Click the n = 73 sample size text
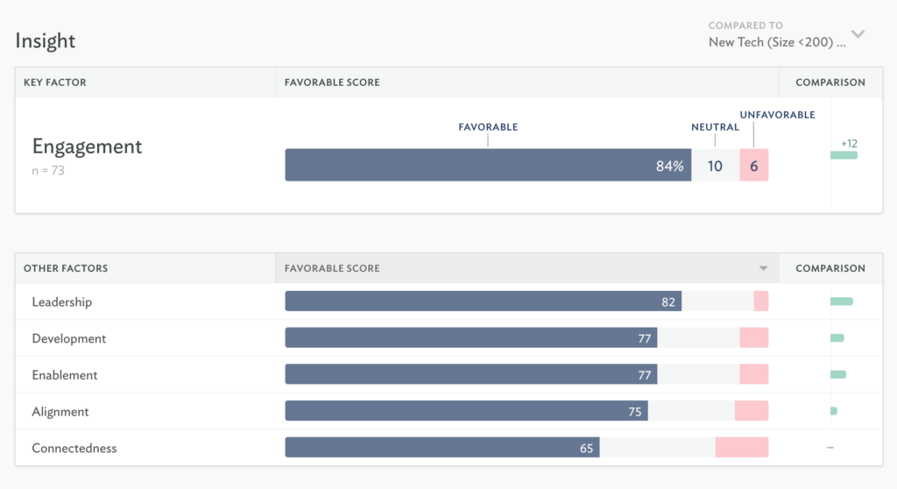Screen dimensions: 897x489 coord(48,171)
